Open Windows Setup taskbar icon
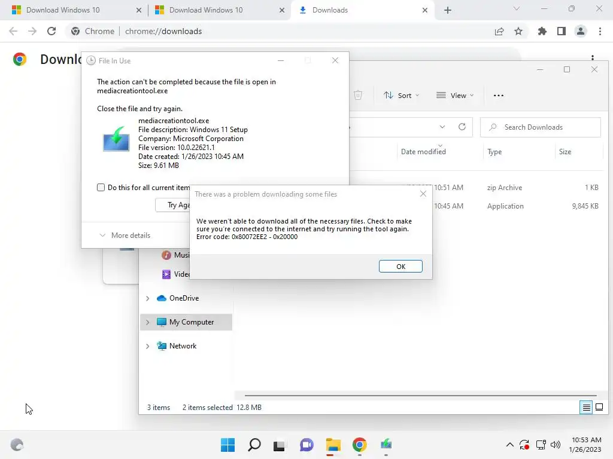The width and height of the screenshot is (613, 459). (386, 444)
